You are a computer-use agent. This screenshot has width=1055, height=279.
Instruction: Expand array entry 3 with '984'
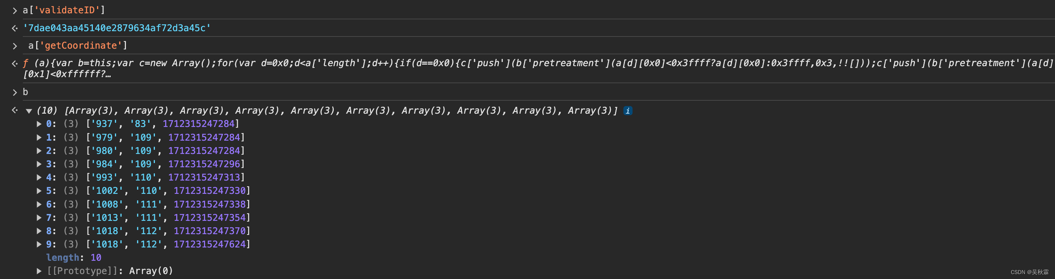point(39,163)
